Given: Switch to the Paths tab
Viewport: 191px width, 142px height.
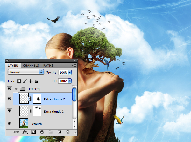Looking at the screenshot, I should pyautogui.click(x=48, y=66).
